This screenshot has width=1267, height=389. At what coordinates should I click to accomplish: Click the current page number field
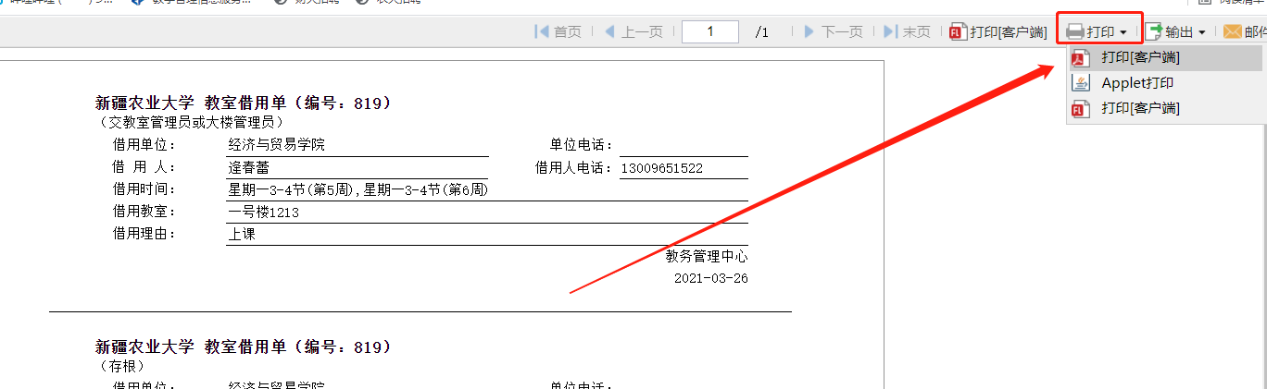tap(709, 31)
